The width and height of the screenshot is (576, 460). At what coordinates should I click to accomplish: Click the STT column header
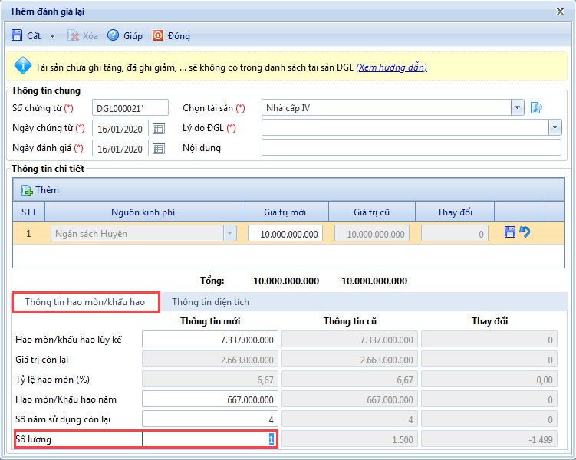tap(28, 212)
